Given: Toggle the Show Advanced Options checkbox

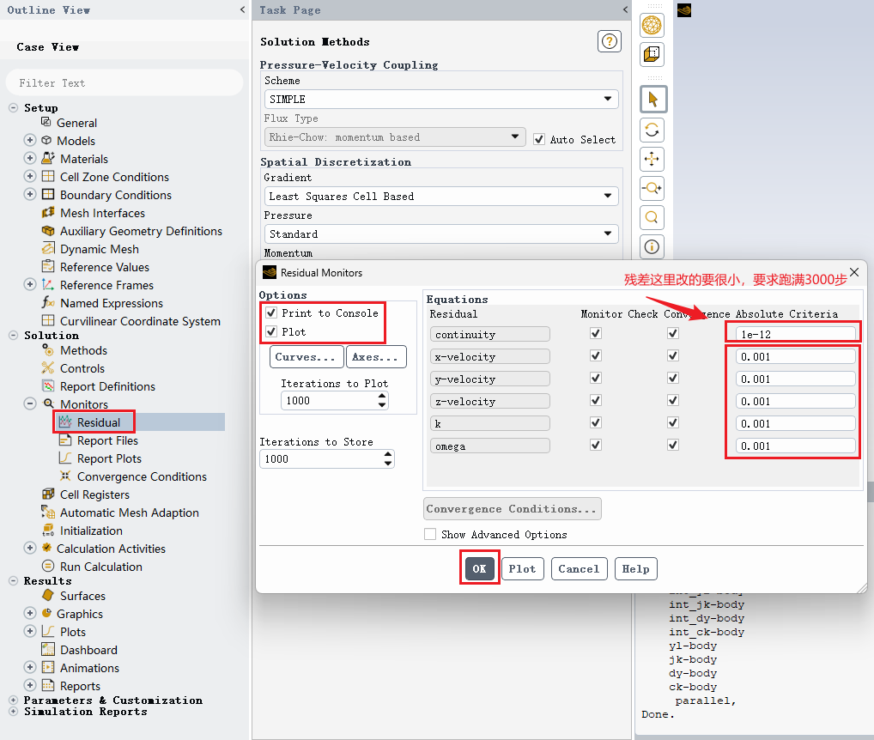Looking at the screenshot, I should [430, 534].
